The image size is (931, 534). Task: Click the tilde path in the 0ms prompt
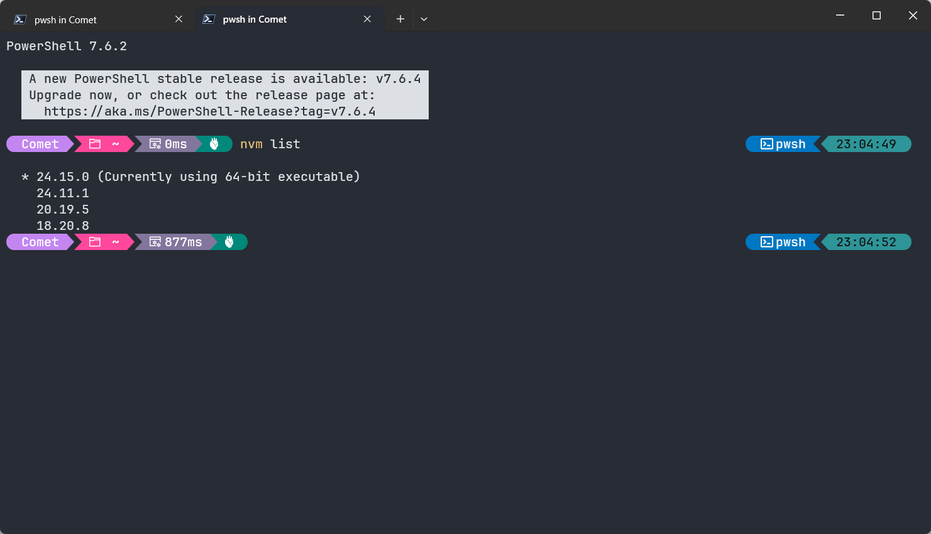click(116, 144)
